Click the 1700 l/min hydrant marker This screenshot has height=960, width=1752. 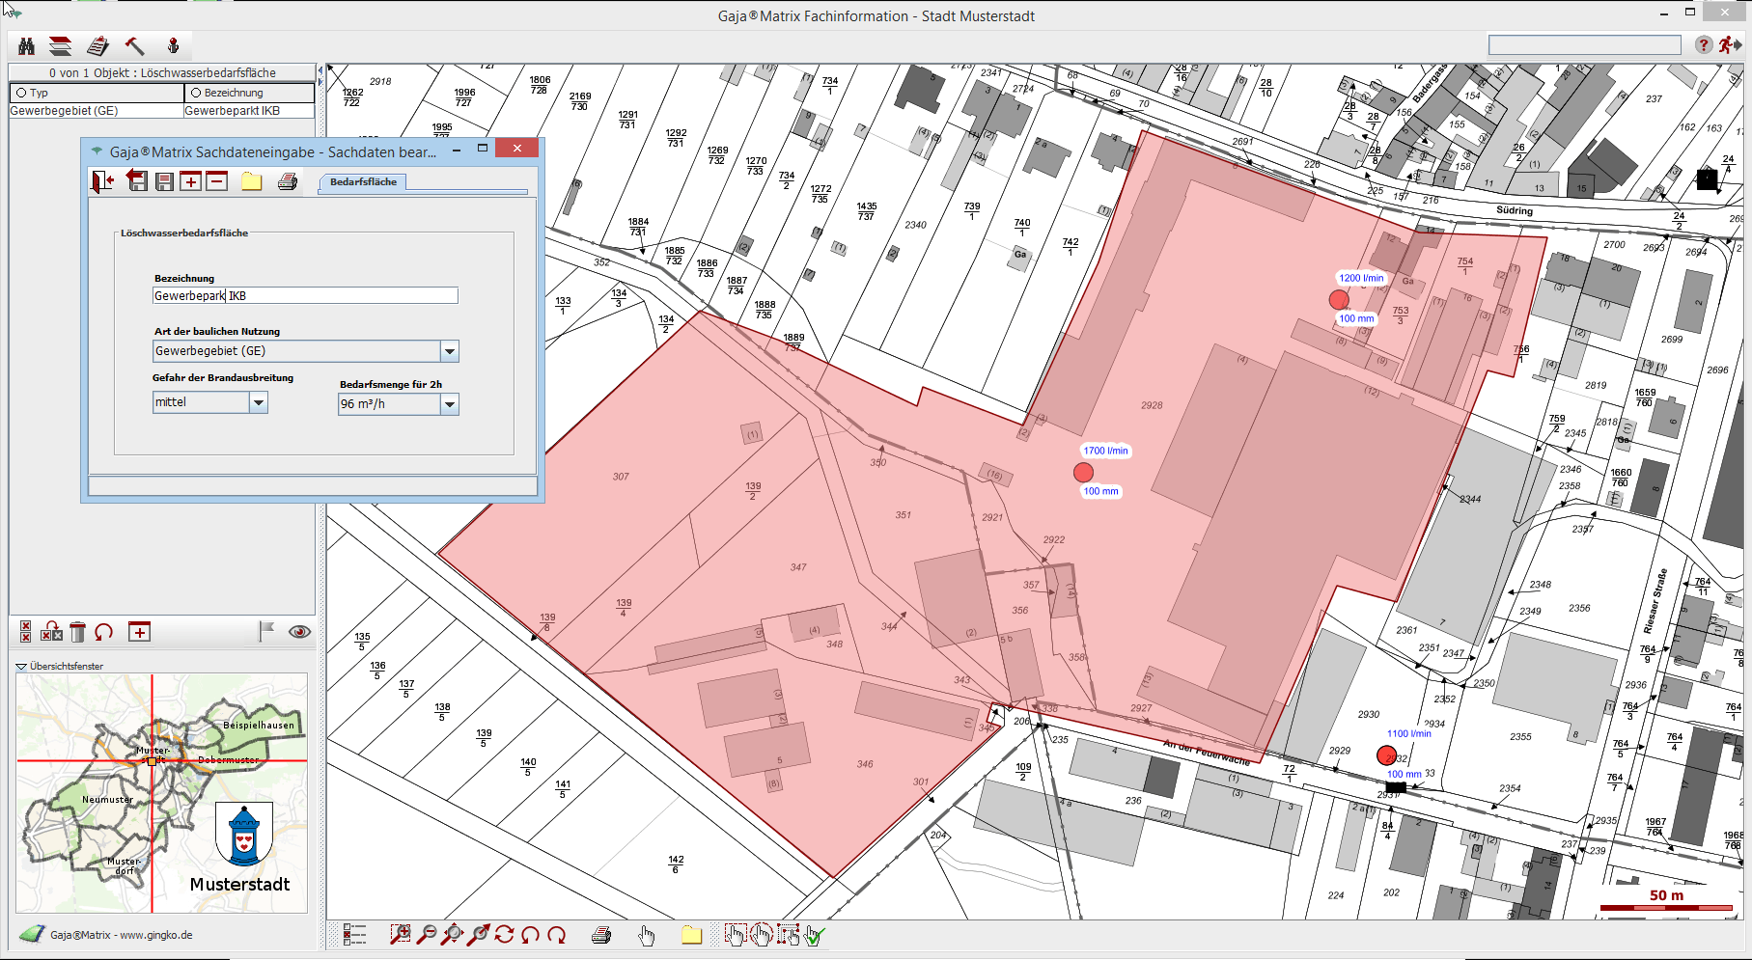pos(1083,472)
